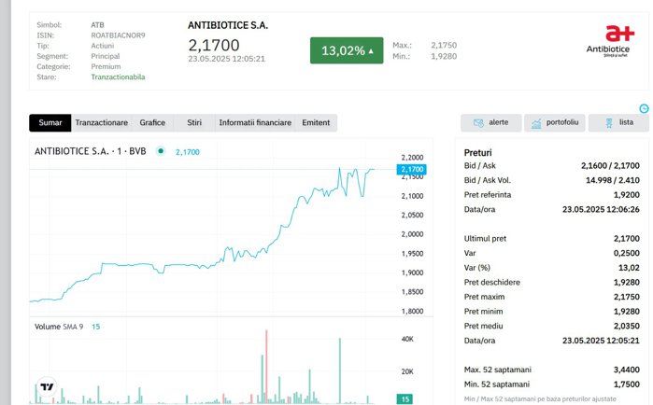
Task: Click the Principal segment value
Action: 105,56
